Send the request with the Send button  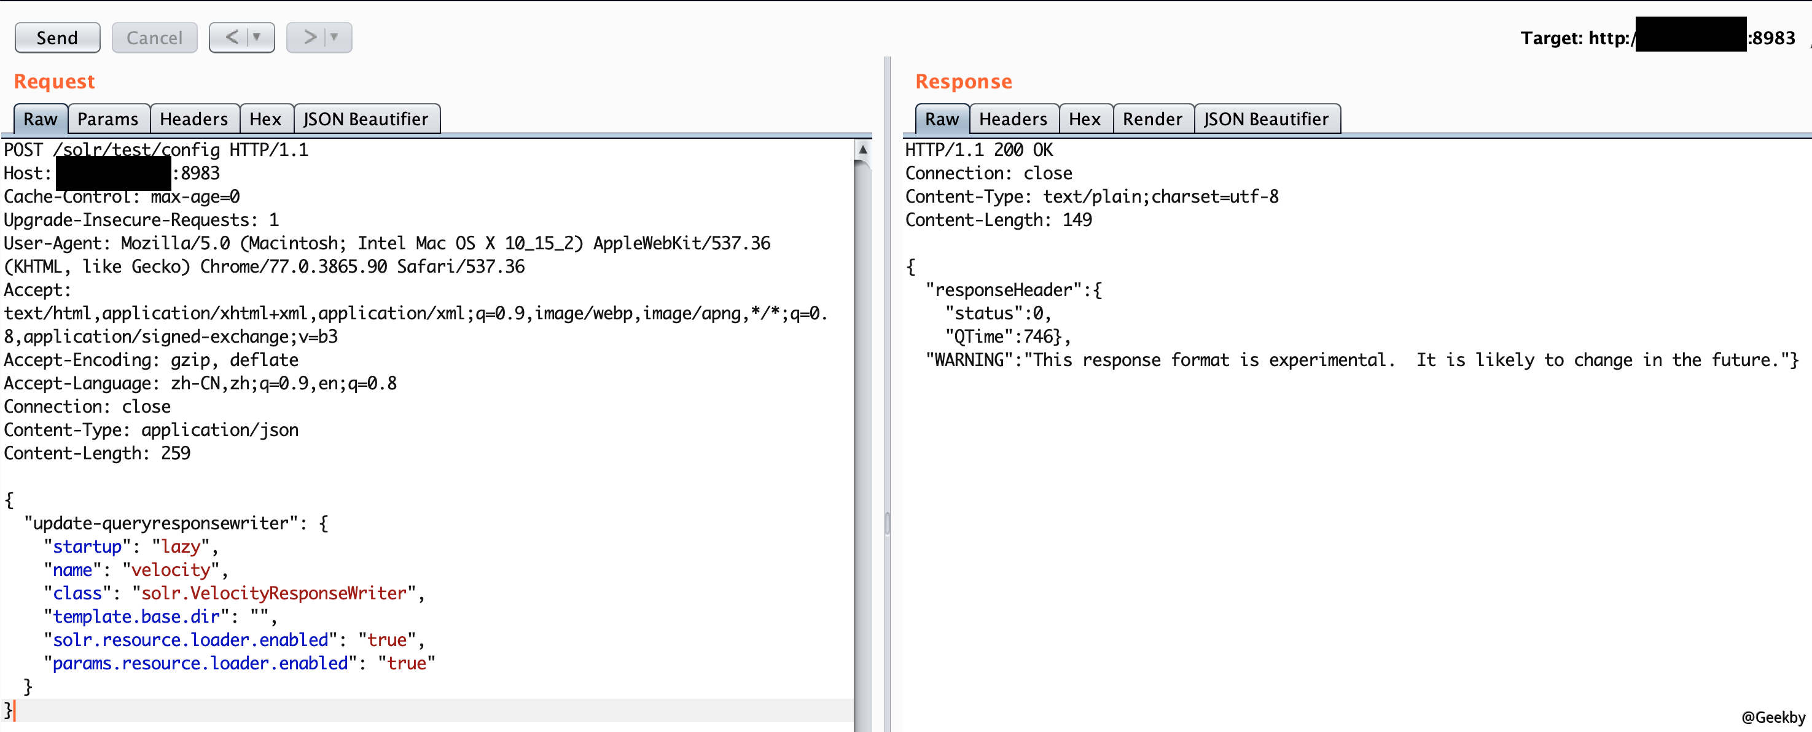(x=57, y=37)
